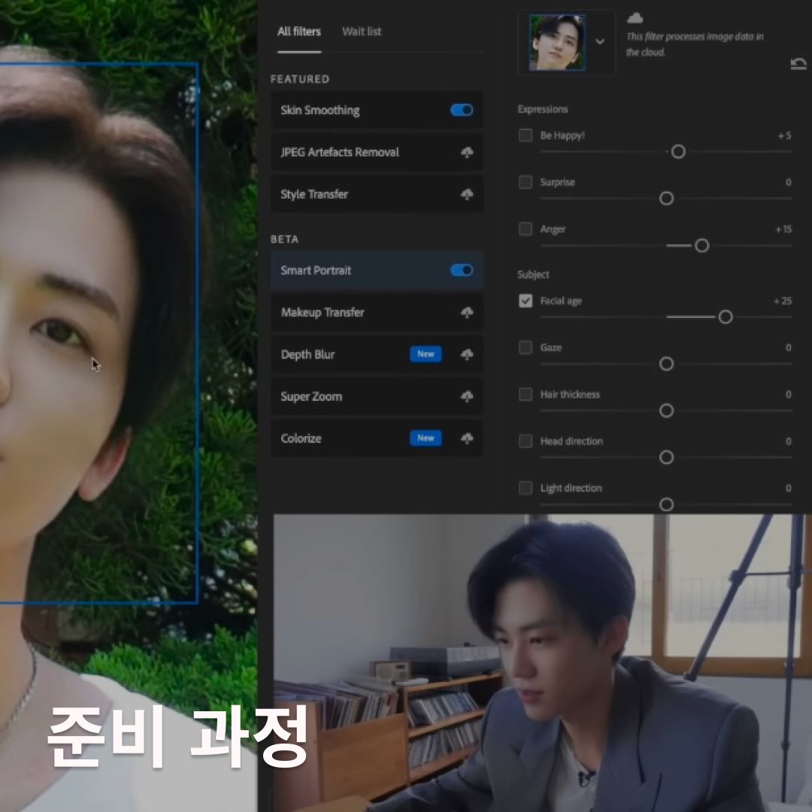812x812 pixels.
Task: Enable the Be Happy! checkbox
Action: [526, 136]
